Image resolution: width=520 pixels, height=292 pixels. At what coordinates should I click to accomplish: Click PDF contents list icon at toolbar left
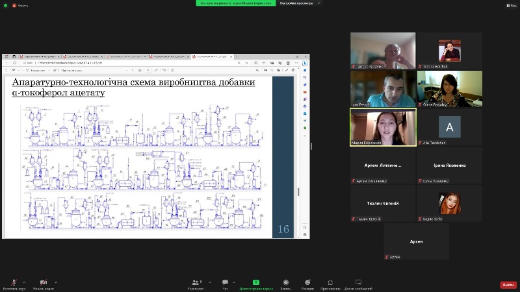[x=6, y=70]
